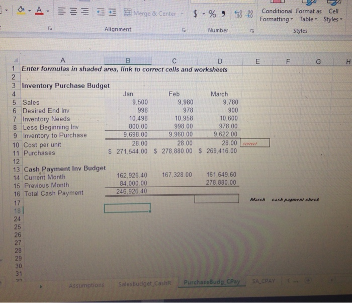Click March Previous Month cell 278,880.00
This screenshot has width=352, height=303.
pos(217,183)
